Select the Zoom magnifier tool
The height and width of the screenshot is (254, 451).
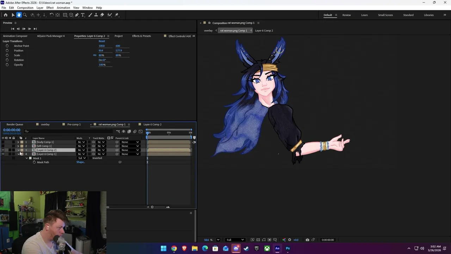25,15
